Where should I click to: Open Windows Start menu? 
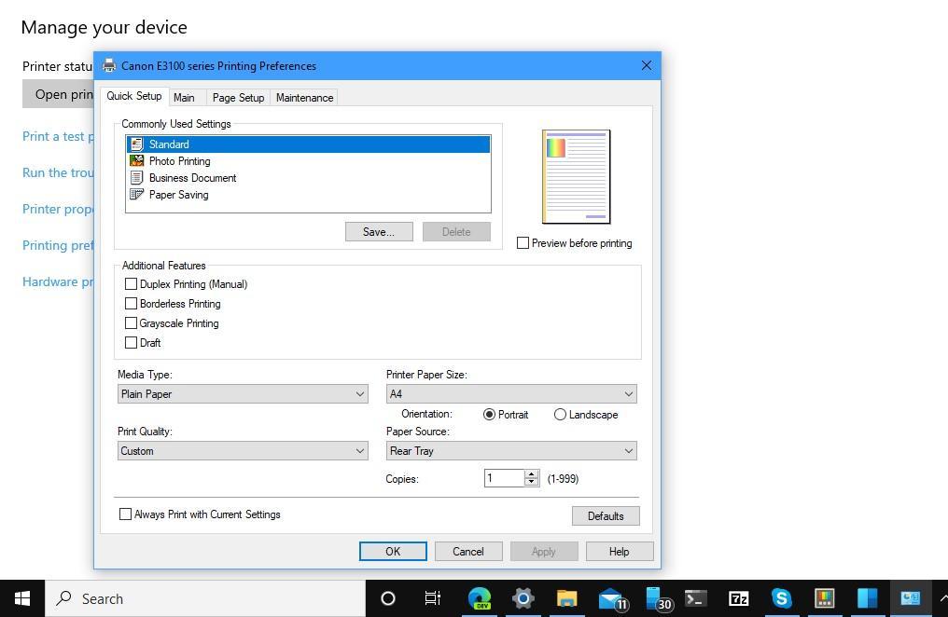[x=22, y=598]
